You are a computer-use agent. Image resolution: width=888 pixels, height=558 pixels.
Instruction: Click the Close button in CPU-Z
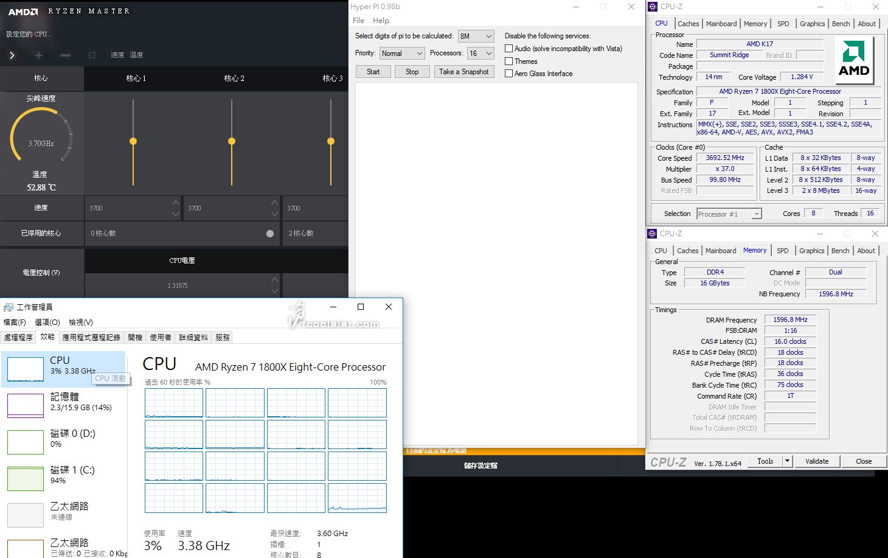tap(864, 461)
